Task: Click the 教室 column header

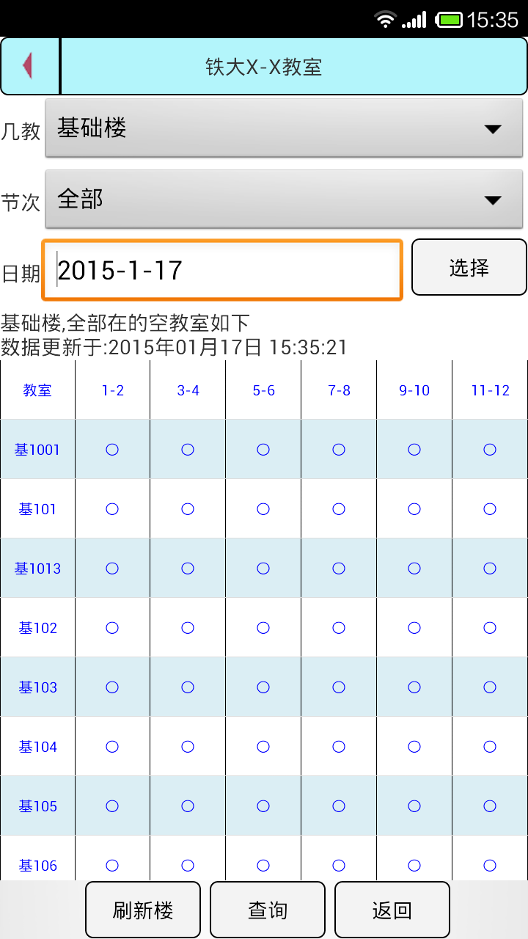Action: click(37, 390)
